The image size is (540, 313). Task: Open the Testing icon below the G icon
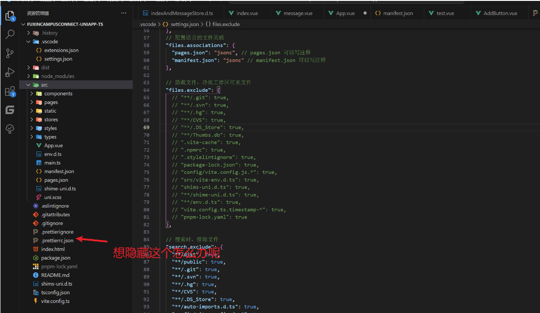click(x=10, y=129)
